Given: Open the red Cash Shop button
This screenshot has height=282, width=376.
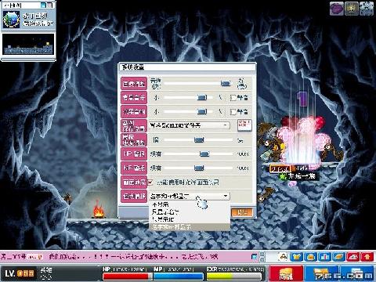Looking at the screenshot, I should (x=286, y=273).
